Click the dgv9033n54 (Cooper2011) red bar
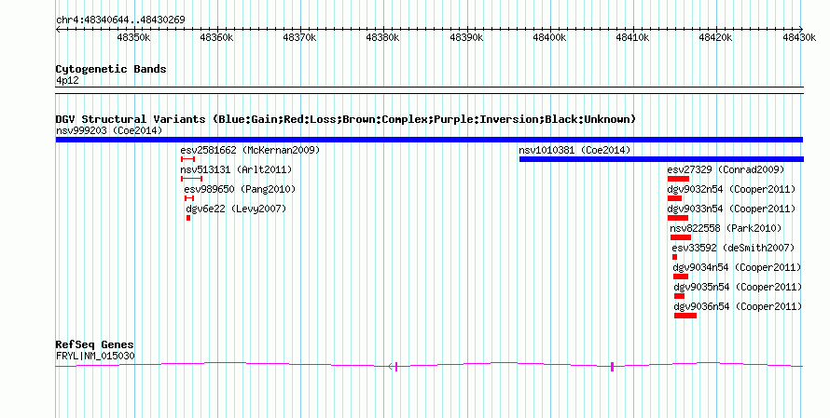The height and width of the screenshot is (418, 830). [x=678, y=218]
